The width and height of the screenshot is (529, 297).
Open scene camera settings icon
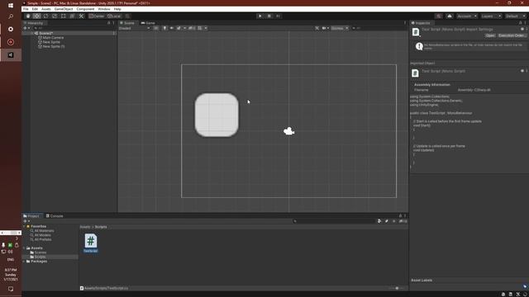pos(324,28)
